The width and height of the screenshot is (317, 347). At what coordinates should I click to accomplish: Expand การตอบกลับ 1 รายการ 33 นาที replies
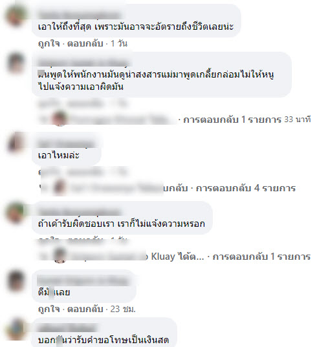click(246, 120)
